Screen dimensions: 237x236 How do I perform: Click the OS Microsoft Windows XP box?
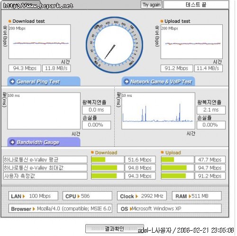(x=169, y=208)
